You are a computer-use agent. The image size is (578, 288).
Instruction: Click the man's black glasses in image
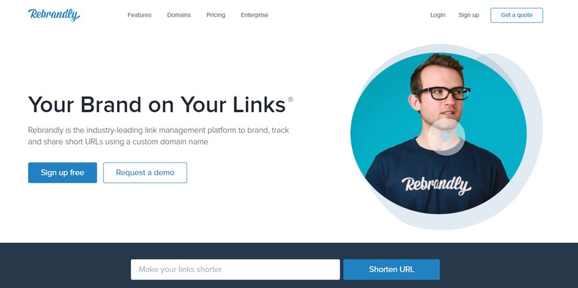pos(443,93)
